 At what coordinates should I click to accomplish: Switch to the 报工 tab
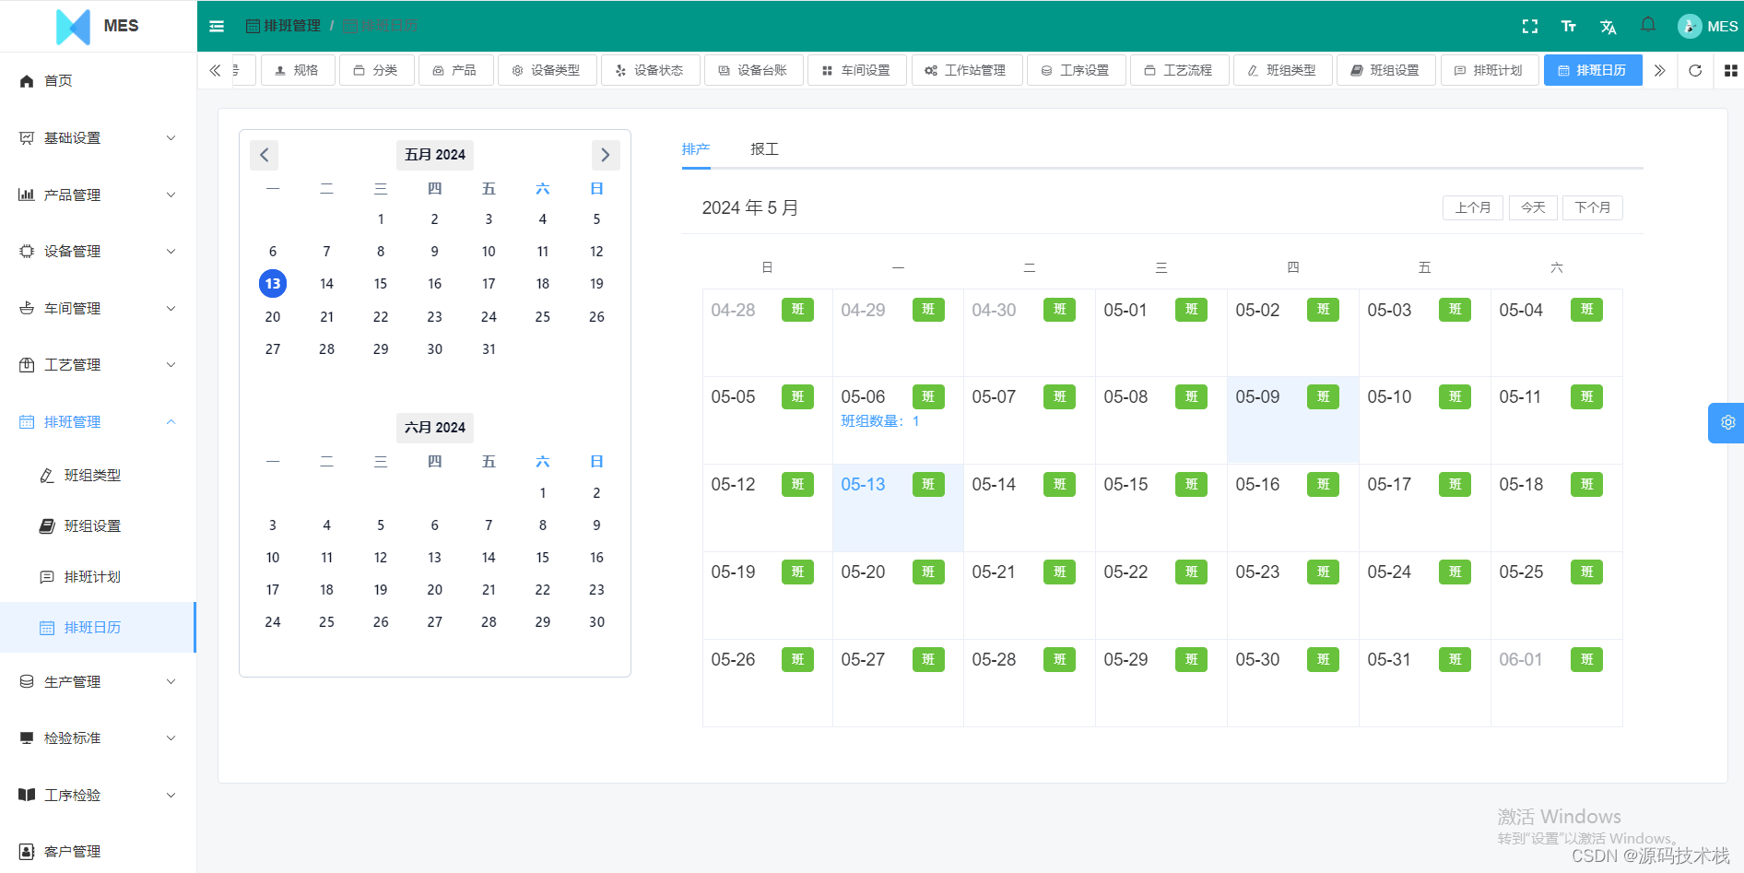coord(764,149)
